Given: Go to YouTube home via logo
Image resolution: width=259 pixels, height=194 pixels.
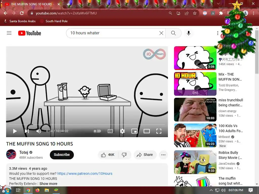Looking at the screenshot, I should (30, 33).
